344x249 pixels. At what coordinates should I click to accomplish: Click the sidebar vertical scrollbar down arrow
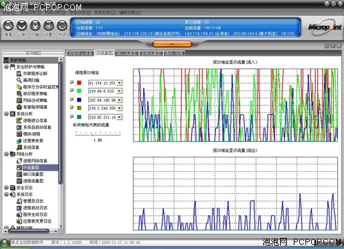pos(61,226)
